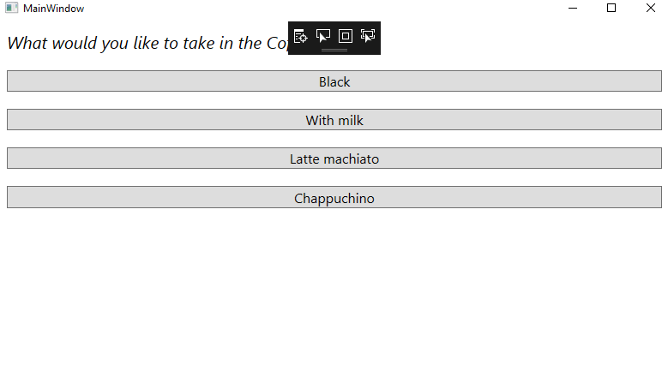Collapse the debug toolbar via its handle
This screenshot has width=668, height=371.
334,51
